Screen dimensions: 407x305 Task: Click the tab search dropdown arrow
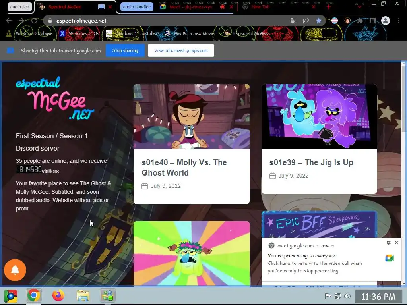pos(359,7)
